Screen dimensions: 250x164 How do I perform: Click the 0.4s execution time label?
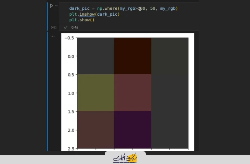75,27
